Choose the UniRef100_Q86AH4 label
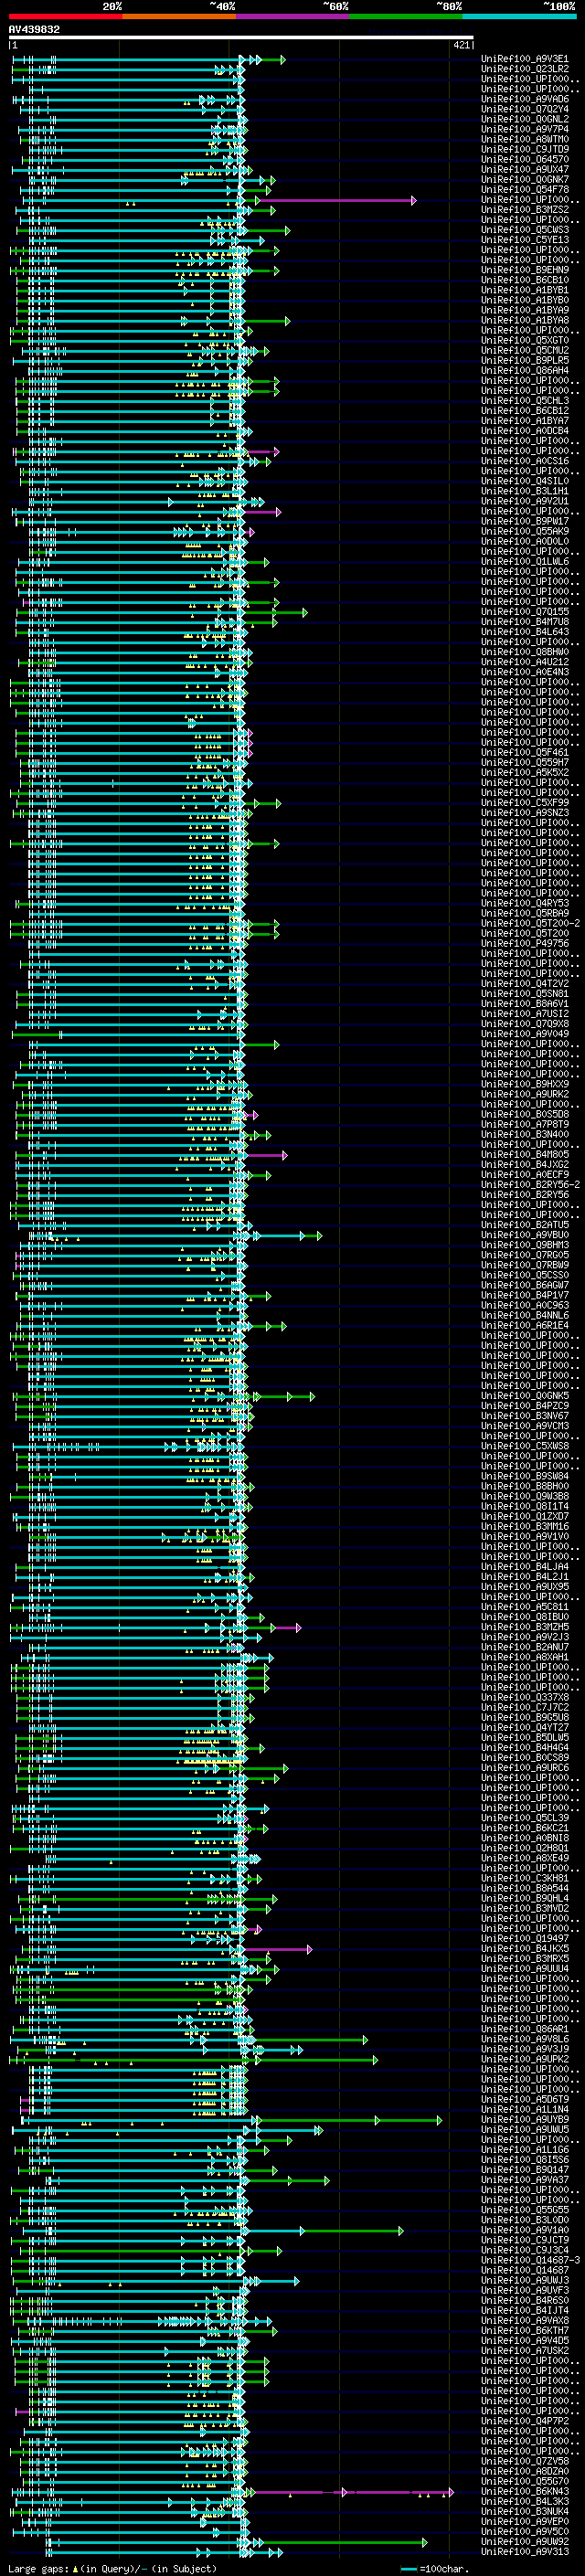The image size is (585, 2576). point(525,370)
